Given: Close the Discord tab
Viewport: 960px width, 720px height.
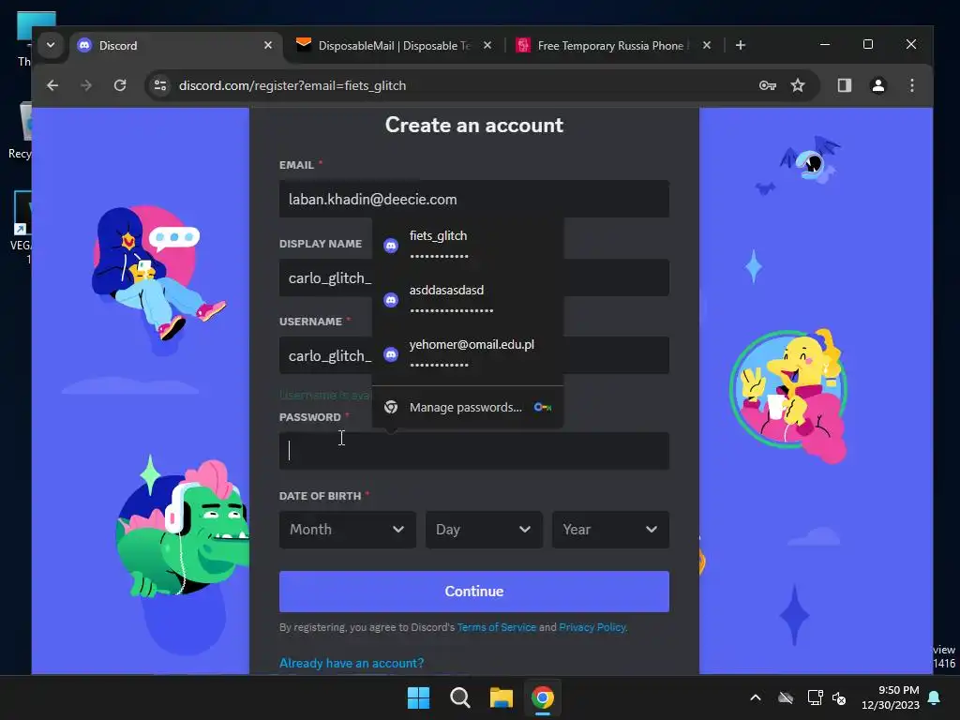Looking at the screenshot, I should pyautogui.click(x=267, y=45).
